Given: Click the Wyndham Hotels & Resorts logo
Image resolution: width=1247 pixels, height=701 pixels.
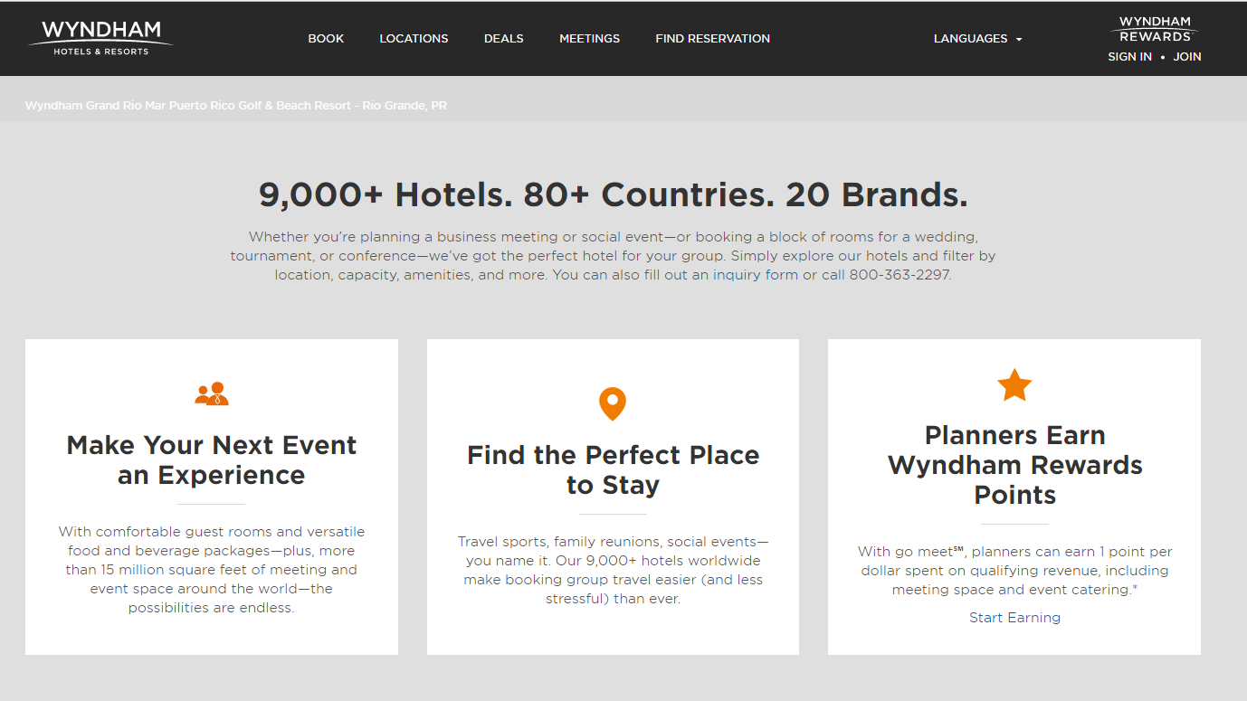Looking at the screenshot, I should [100, 37].
